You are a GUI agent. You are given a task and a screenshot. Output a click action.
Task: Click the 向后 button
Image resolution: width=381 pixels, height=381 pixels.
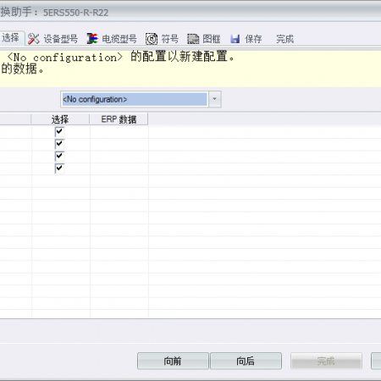pos(246,361)
